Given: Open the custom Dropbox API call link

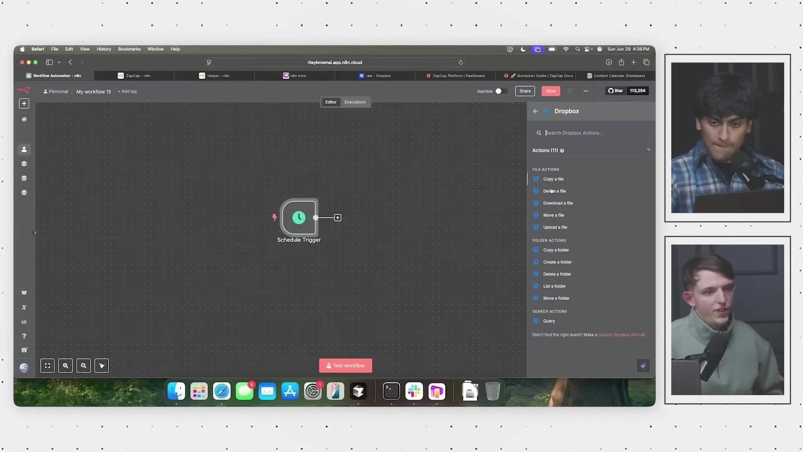Looking at the screenshot, I should [621, 335].
